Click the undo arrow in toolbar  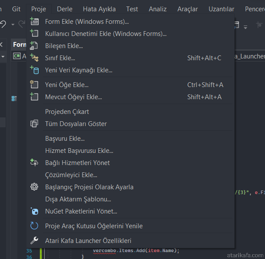[3, 24]
